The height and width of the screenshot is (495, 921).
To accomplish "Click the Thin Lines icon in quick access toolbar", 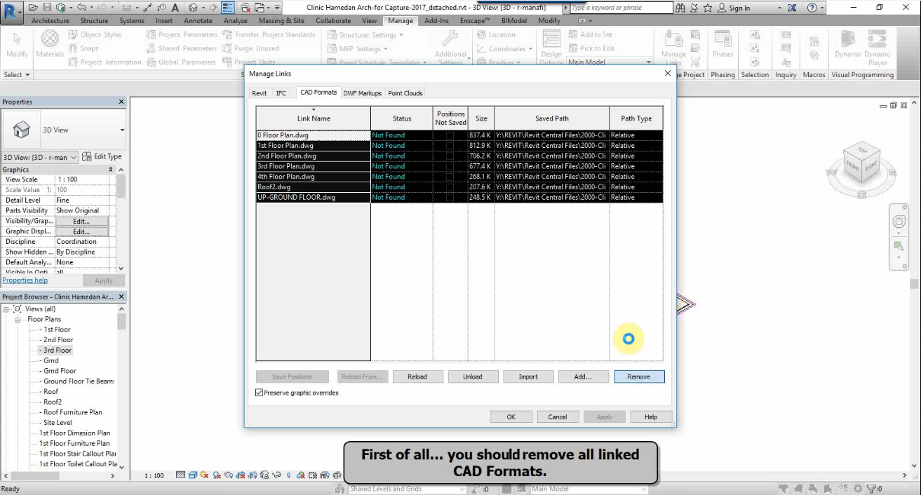I will pyautogui.click(x=228, y=8).
